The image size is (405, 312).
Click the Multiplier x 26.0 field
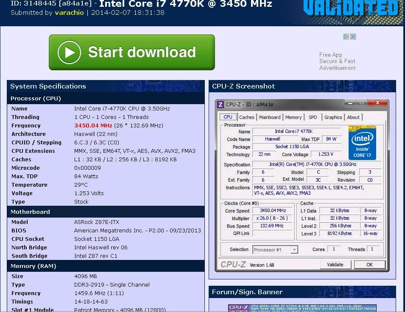[x=273, y=218]
